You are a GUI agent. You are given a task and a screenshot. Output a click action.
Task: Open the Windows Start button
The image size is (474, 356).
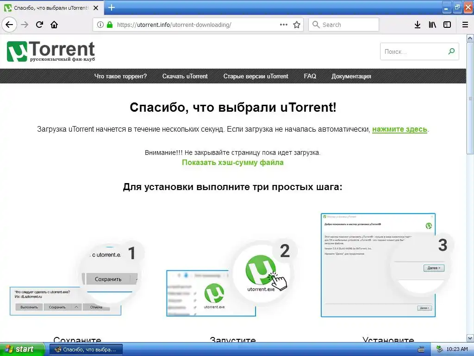coord(22,349)
